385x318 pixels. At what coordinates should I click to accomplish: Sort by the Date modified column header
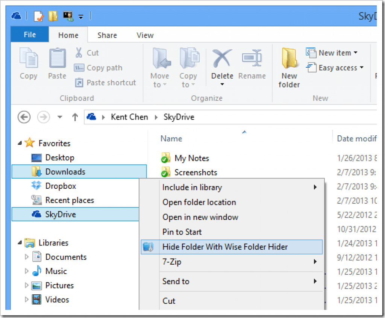tap(356, 138)
